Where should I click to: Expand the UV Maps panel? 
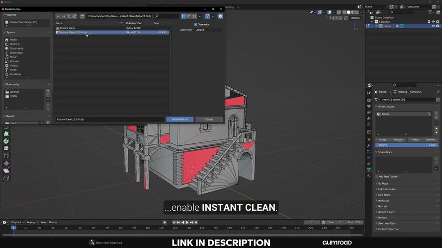[383, 184]
